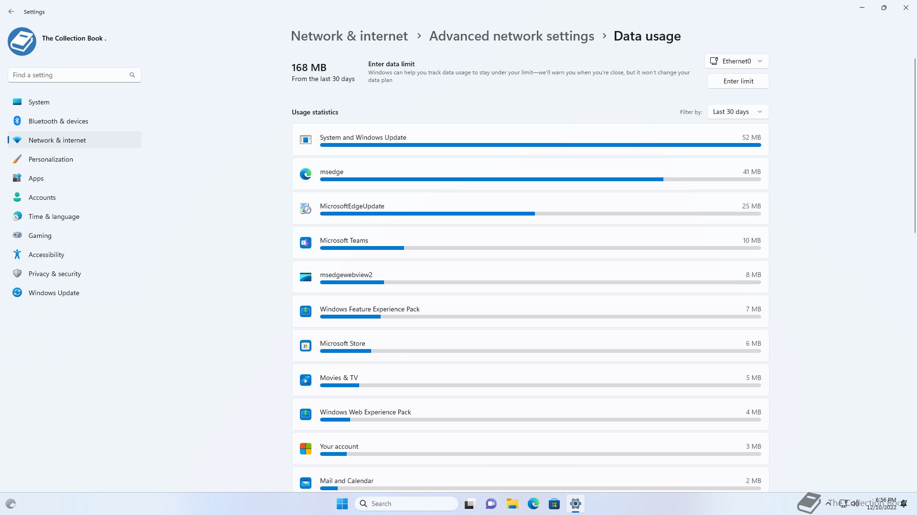
Task: Select Windows Update in sidebar
Action: [x=75, y=292]
